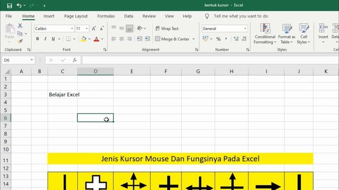Copy the selection
Viewport: 339px width, 190px height.
[20, 33]
